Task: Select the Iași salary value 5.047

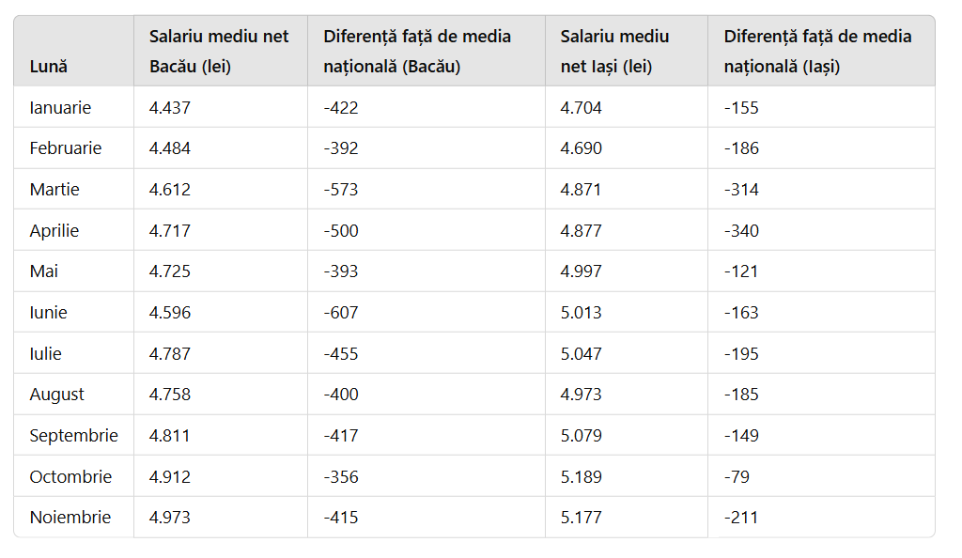Action: [x=582, y=354]
